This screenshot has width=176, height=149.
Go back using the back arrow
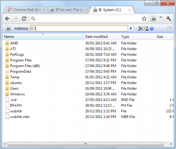[7, 18]
